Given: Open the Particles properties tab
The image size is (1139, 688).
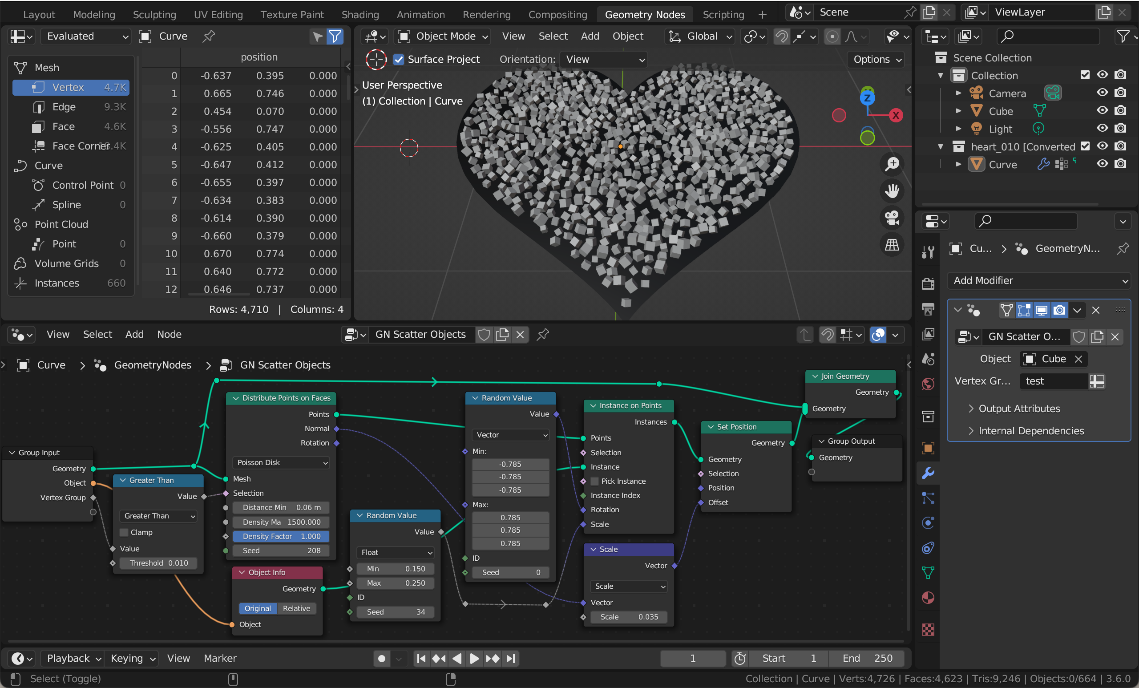Looking at the screenshot, I should tap(928, 498).
